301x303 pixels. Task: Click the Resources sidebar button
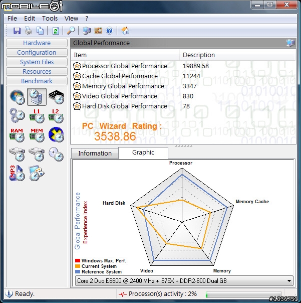[x=37, y=72]
